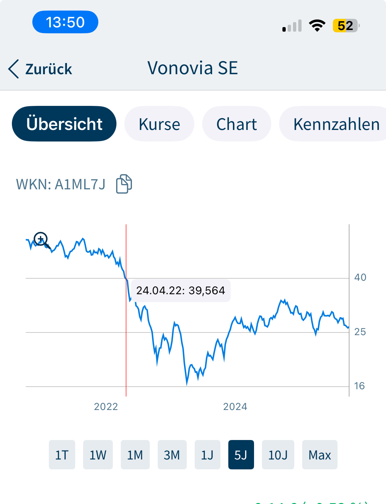Tap the 13:50 time pill
Image resolution: width=386 pixels, height=504 pixels.
(x=65, y=22)
